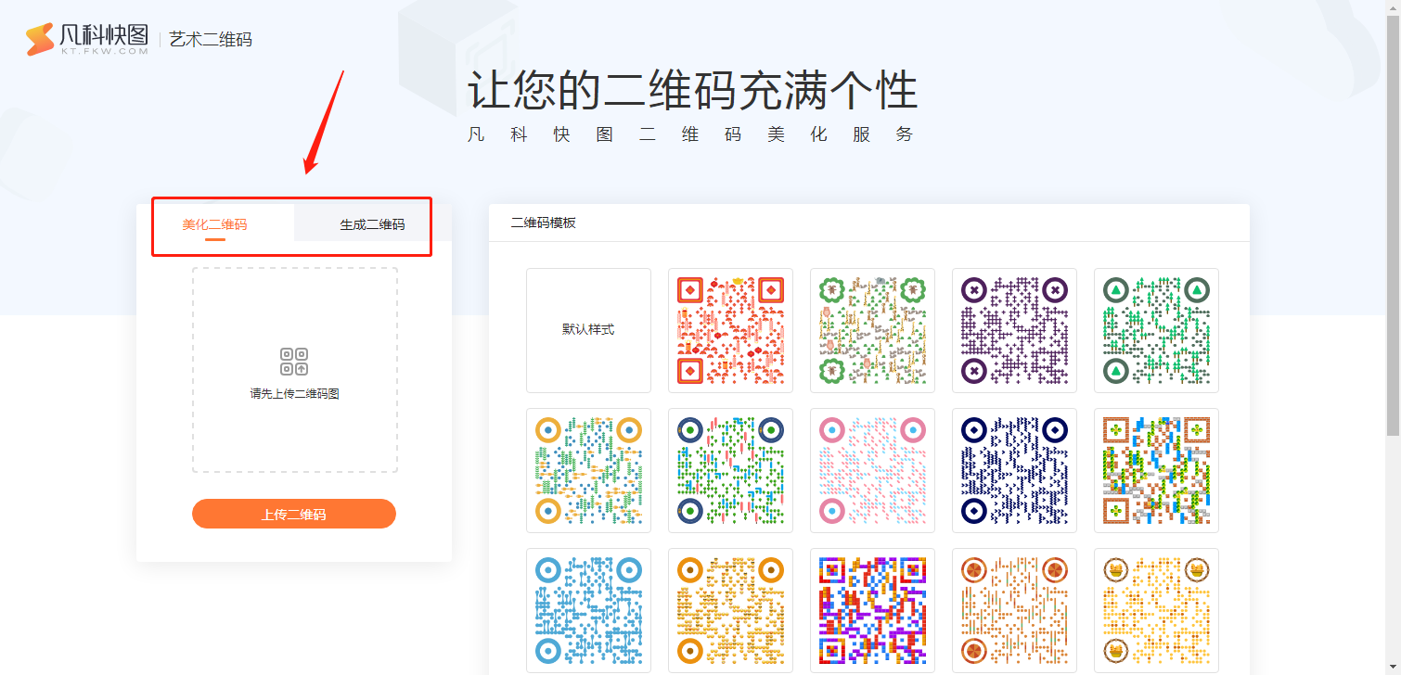Viewport: 1401px width, 675px height.
Task: Pick the navy diamond-corner QR template
Action: 1014,470
